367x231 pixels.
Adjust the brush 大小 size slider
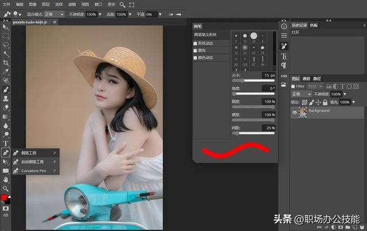pyautogui.click(x=253, y=80)
